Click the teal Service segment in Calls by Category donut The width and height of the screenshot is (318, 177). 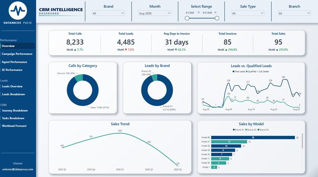point(79,78)
